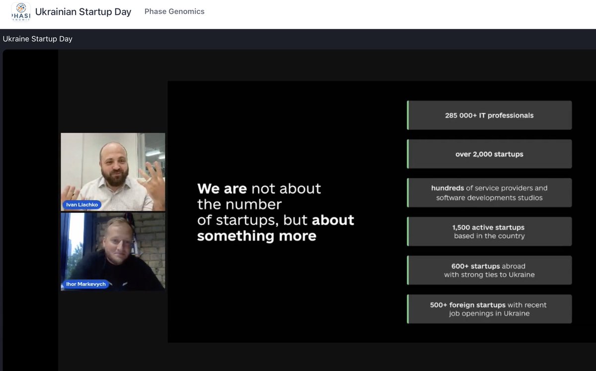Click the 'over 2,000 startups' box

pos(489,154)
